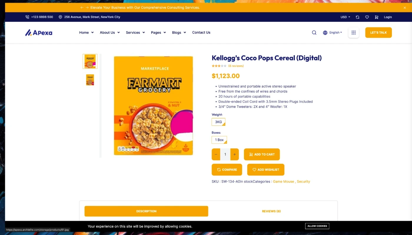The image size is (412, 235).
Task: Open the English language dropdown
Action: [x=333, y=33]
